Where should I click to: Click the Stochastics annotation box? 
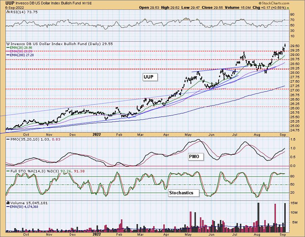point(184,193)
